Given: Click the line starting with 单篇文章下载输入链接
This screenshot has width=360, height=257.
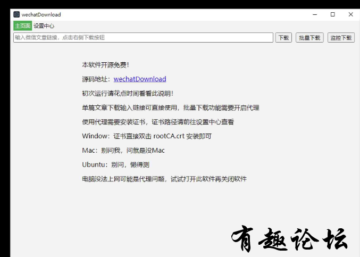Looking at the screenshot, I should point(171,107).
